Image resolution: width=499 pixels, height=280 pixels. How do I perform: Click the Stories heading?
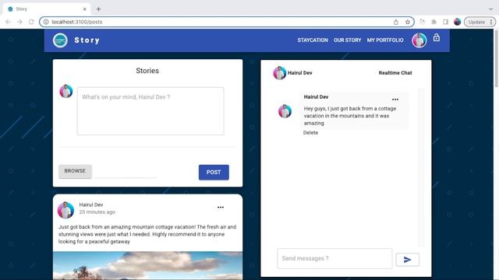pos(147,71)
